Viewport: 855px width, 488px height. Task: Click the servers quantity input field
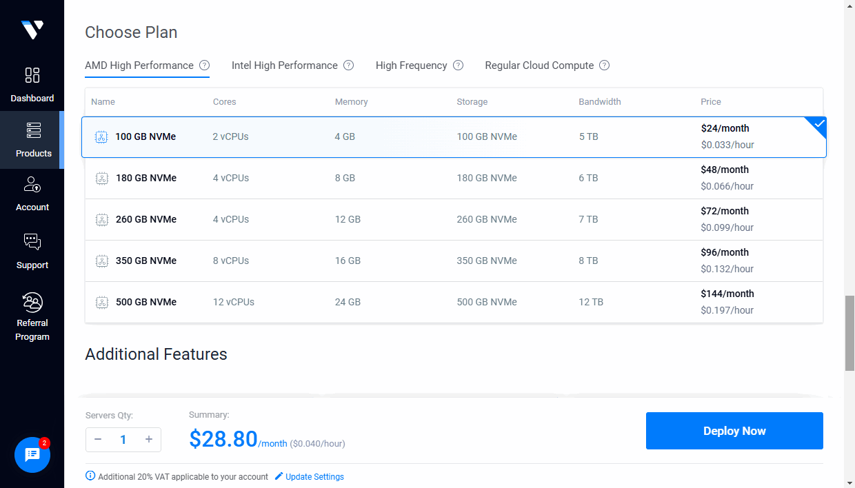coord(123,439)
